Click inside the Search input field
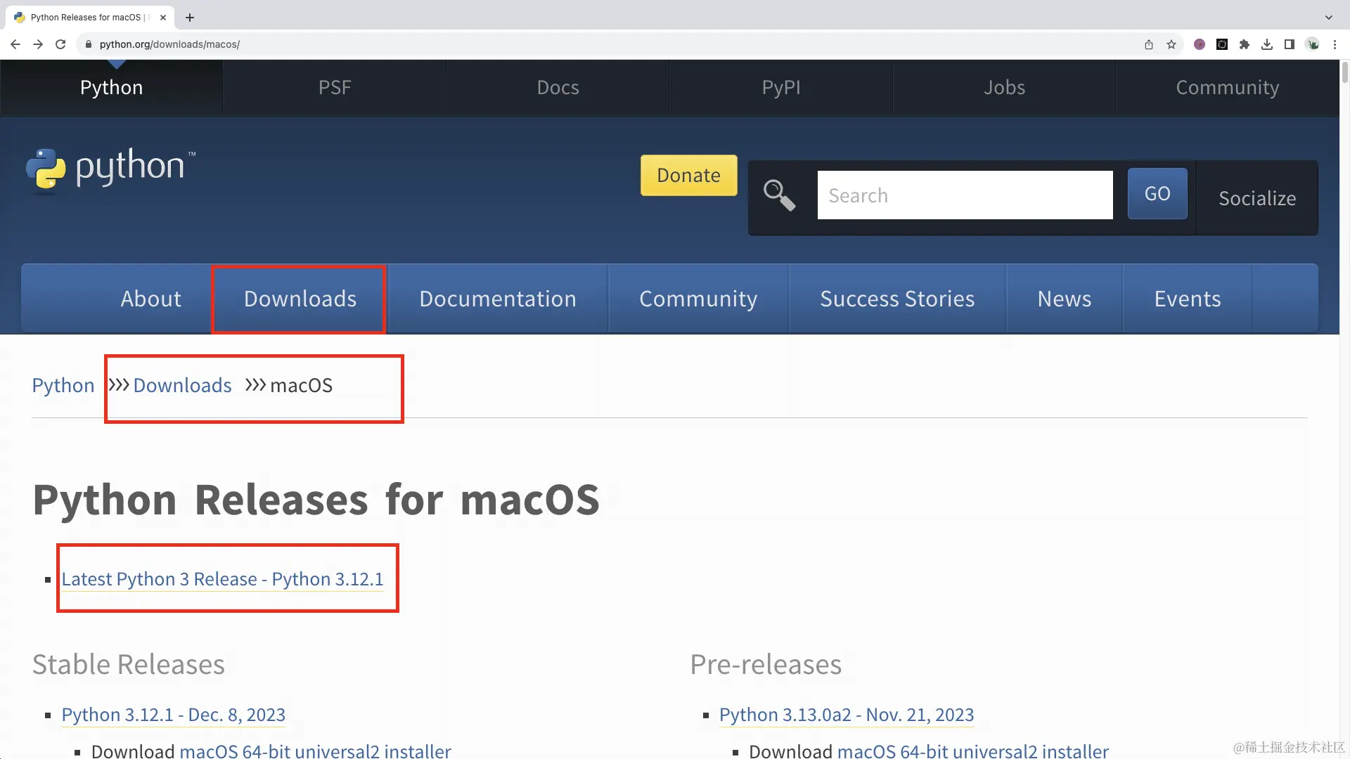 tap(965, 195)
